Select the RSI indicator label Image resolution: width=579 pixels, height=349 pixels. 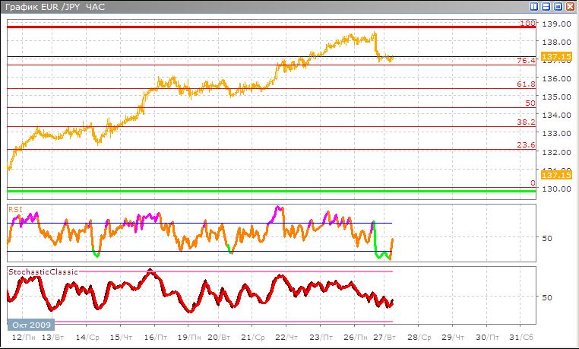coord(14,208)
